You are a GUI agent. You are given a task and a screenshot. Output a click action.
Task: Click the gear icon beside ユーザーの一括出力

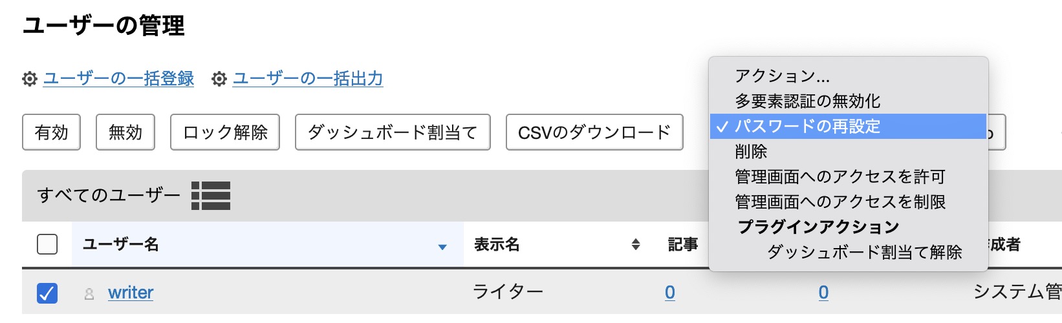[219, 79]
